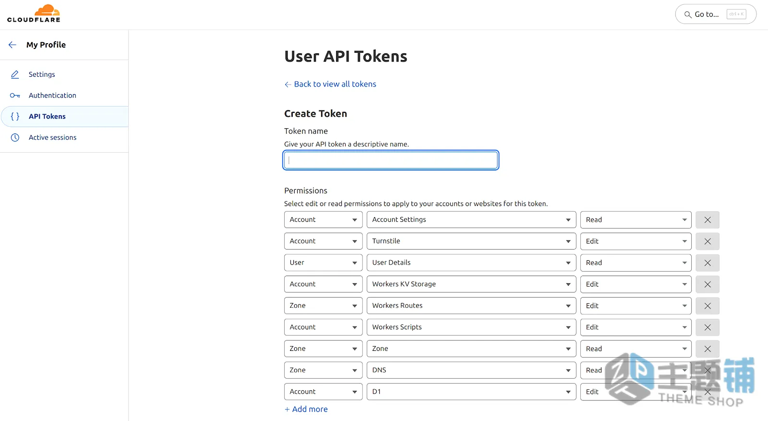The height and width of the screenshot is (421, 768).
Task: Open the Go to search button
Action: tap(716, 14)
